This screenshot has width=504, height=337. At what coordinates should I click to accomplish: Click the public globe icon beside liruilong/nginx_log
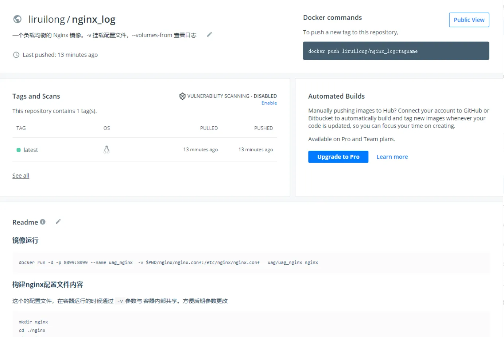[x=17, y=19]
